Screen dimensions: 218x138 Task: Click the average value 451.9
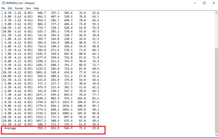[x=55, y=128]
